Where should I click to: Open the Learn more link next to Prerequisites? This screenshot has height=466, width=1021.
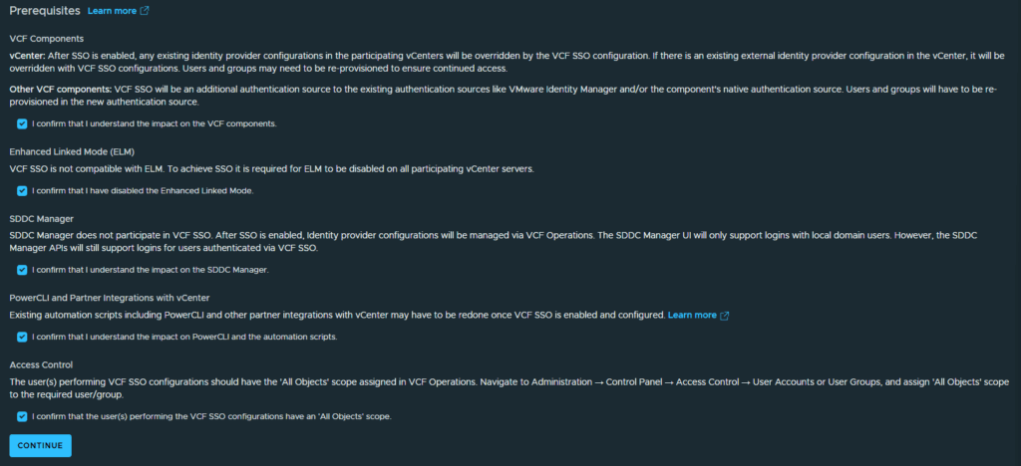[112, 11]
